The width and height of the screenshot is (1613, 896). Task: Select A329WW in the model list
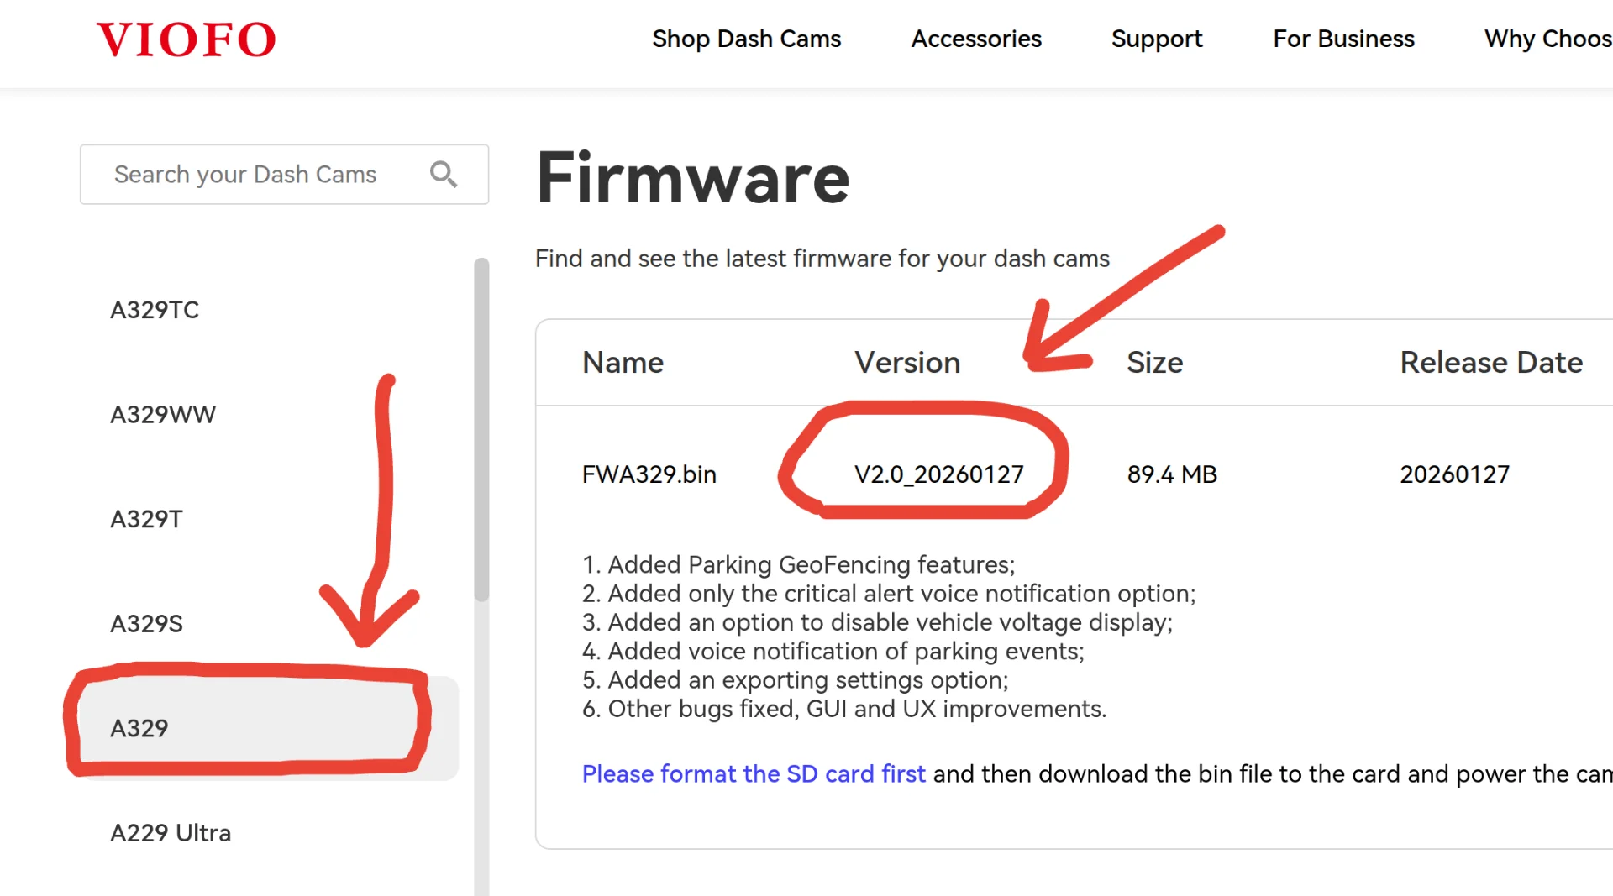(x=163, y=414)
